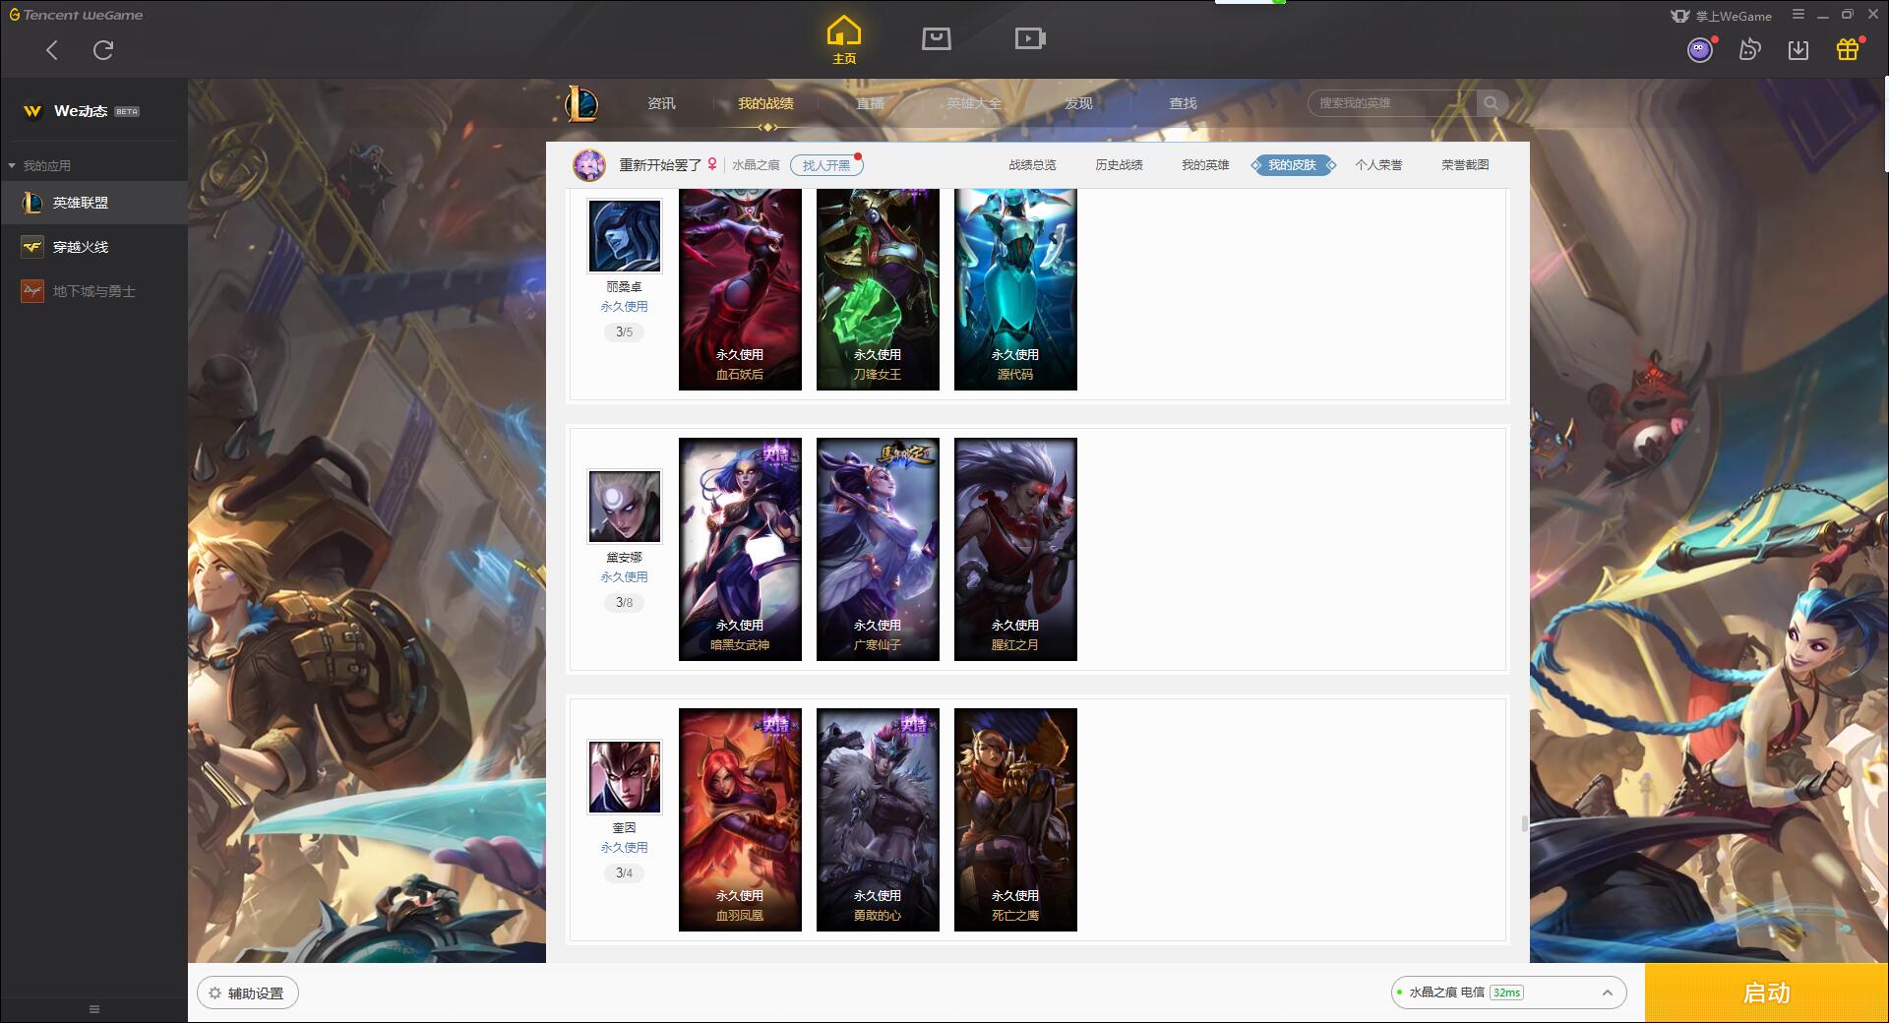Open the 死亡之鹰 skin card
This screenshot has width=1889, height=1023.
pos(1015,819)
